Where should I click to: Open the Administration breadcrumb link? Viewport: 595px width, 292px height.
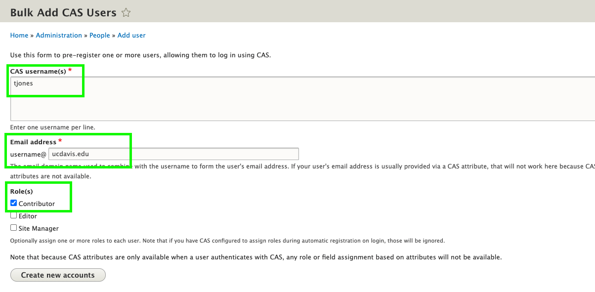[x=59, y=35]
